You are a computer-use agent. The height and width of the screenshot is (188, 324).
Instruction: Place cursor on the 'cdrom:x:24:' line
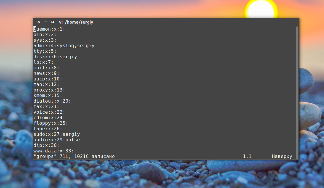coord(49,117)
